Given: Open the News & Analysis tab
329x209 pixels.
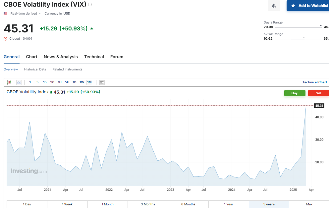Looking at the screenshot, I should (61, 57).
